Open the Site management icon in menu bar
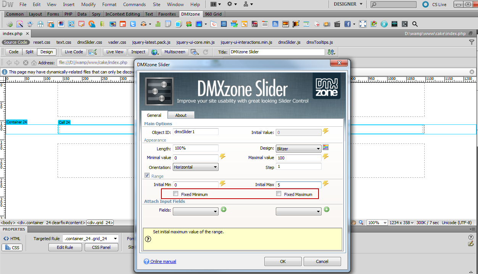The height and width of the screenshot is (274, 478). (x=248, y=4)
